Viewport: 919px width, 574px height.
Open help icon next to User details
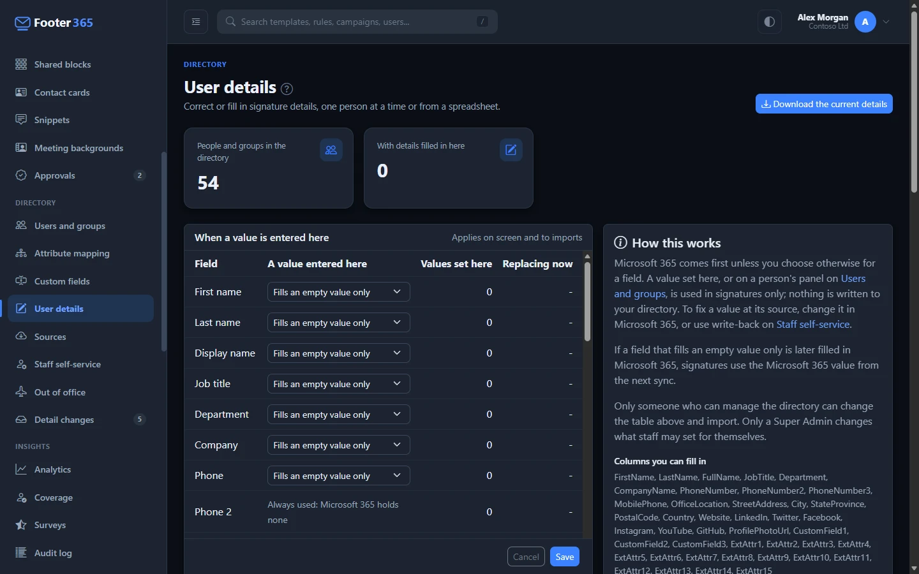click(x=287, y=89)
